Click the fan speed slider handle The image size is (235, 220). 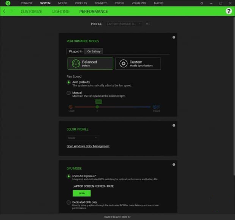pos(97,107)
